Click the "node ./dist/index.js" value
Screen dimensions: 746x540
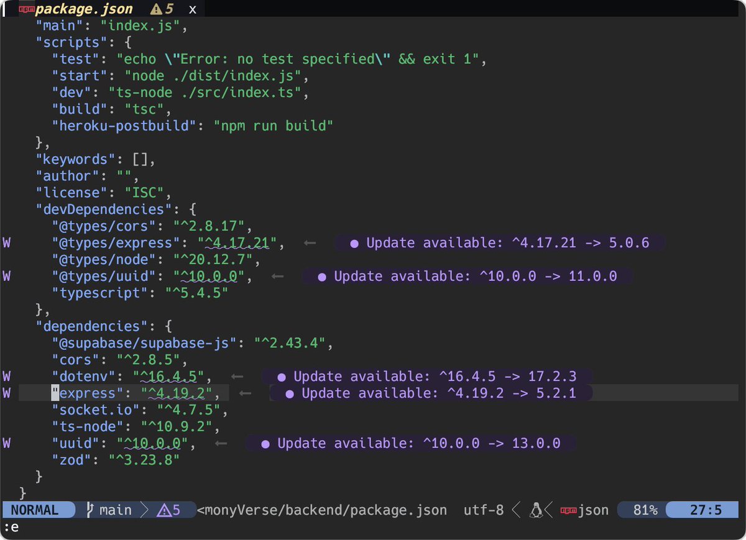coord(213,76)
